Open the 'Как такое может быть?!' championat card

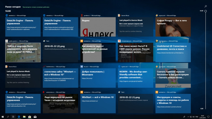pyautogui.click(x=135, y=52)
